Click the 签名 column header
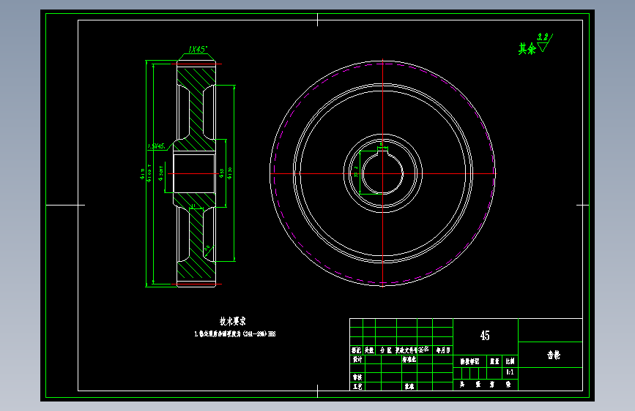Screen dimensions: 635x411 424,350
